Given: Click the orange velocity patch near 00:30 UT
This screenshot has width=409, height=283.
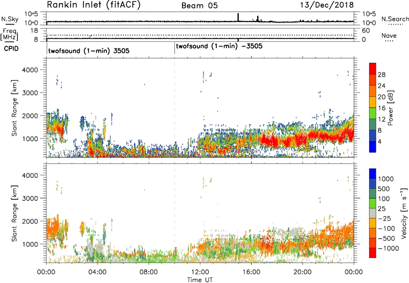Looking at the screenshot, I should click(54, 227).
